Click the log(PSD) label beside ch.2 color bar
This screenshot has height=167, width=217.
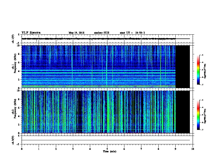(x=205, y=116)
